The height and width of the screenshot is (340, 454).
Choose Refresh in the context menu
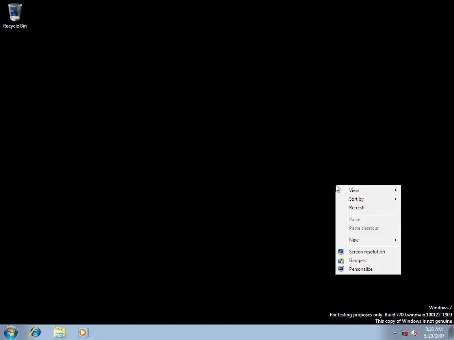(x=368, y=208)
